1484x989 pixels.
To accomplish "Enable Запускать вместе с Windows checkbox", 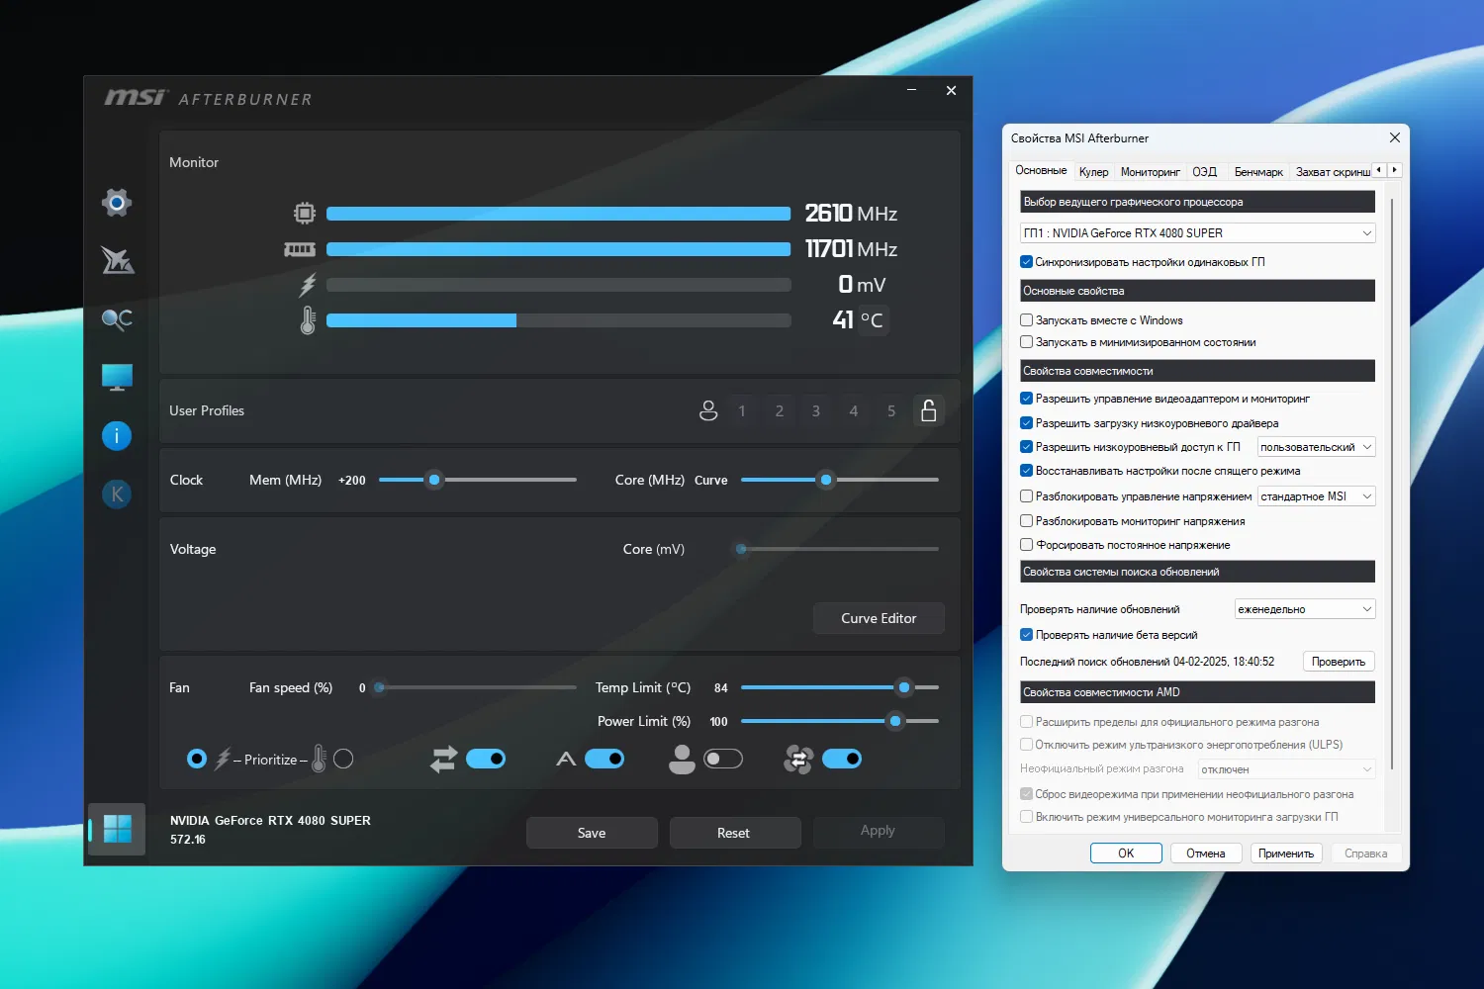I will [1026, 320].
